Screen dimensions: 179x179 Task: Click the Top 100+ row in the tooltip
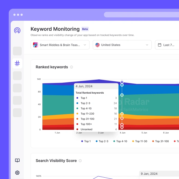click(96, 124)
